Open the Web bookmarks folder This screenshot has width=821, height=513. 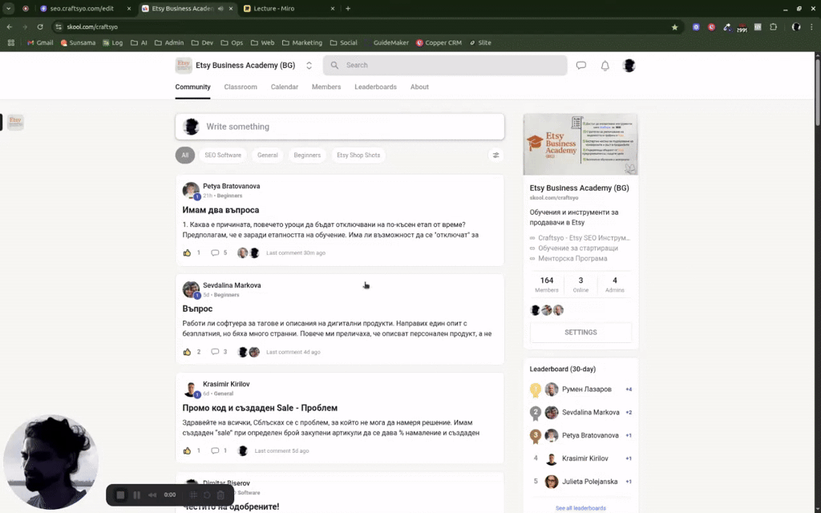[x=262, y=43]
